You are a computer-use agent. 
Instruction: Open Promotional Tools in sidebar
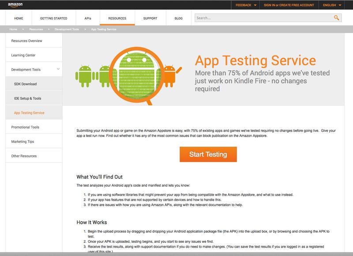coord(34,127)
